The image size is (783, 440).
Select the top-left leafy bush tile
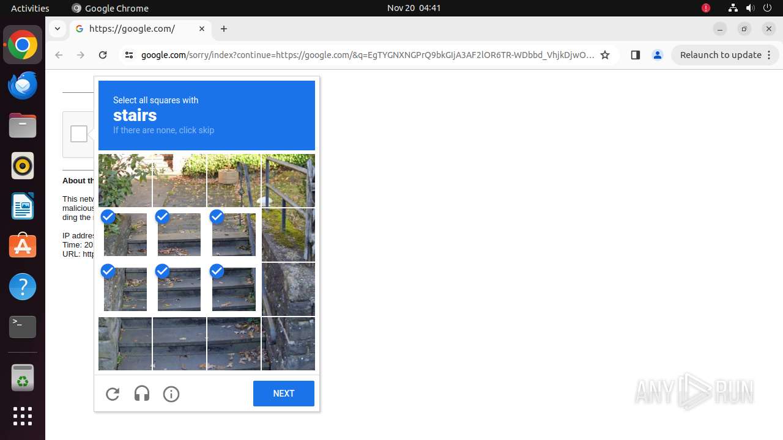pos(125,180)
